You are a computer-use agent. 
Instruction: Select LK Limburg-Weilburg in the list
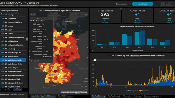pyautogui.click(x=13, y=22)
